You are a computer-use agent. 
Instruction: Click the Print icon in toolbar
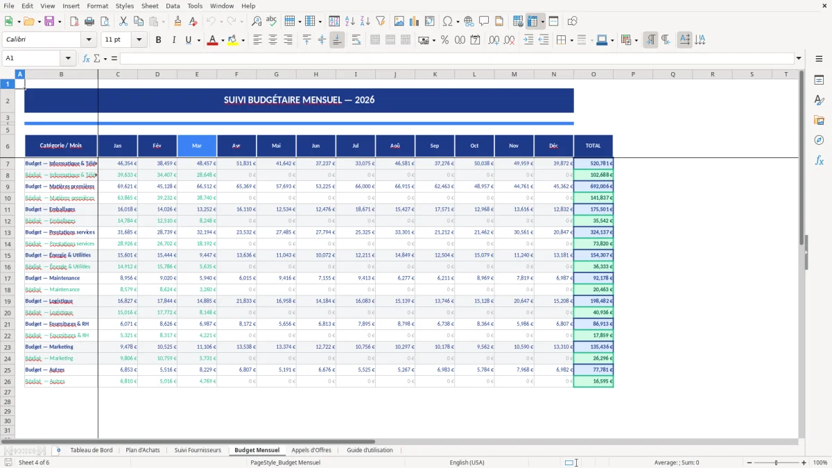89,21
